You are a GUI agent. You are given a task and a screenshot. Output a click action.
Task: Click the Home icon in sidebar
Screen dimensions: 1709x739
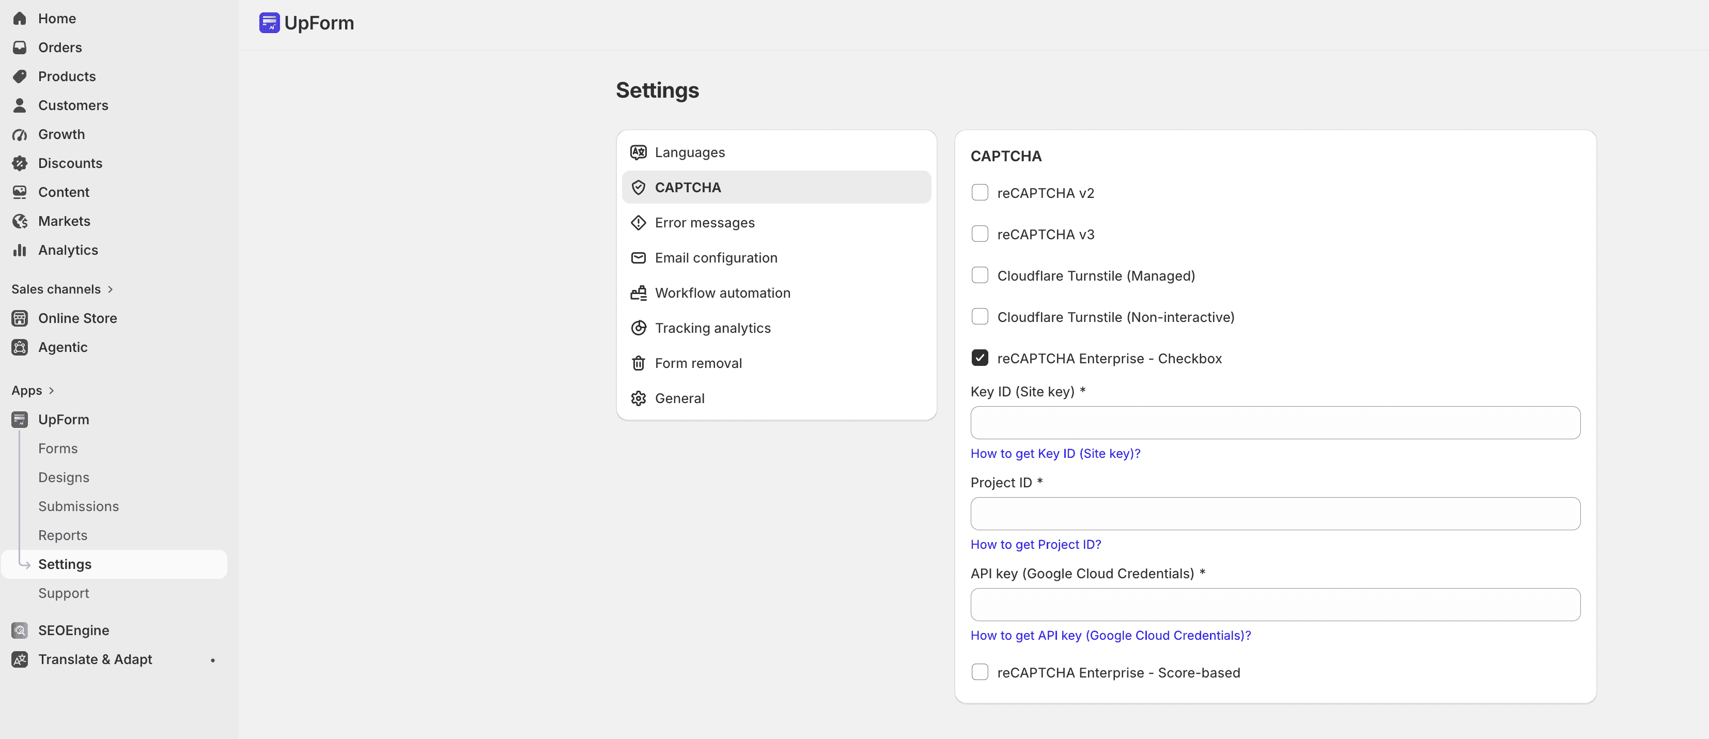coord(20,19)
